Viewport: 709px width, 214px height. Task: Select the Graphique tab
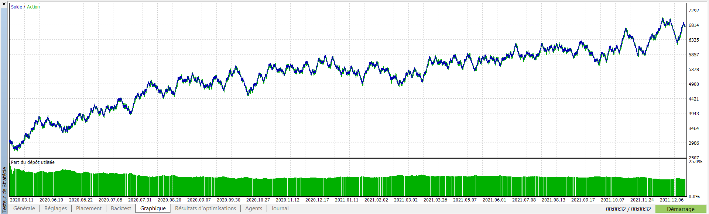point(153,208)
